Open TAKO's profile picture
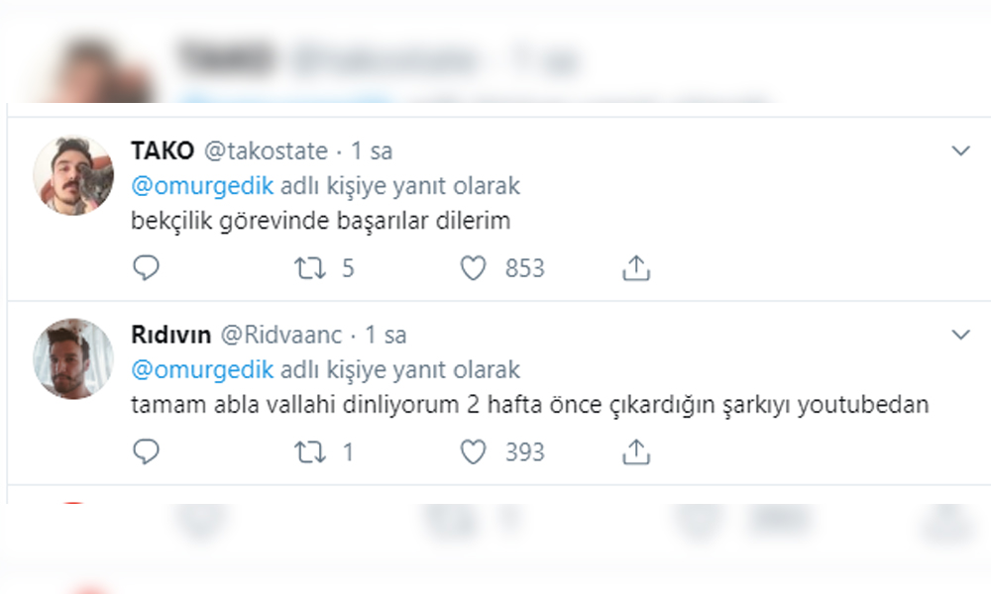 click(x=74, y=175)
